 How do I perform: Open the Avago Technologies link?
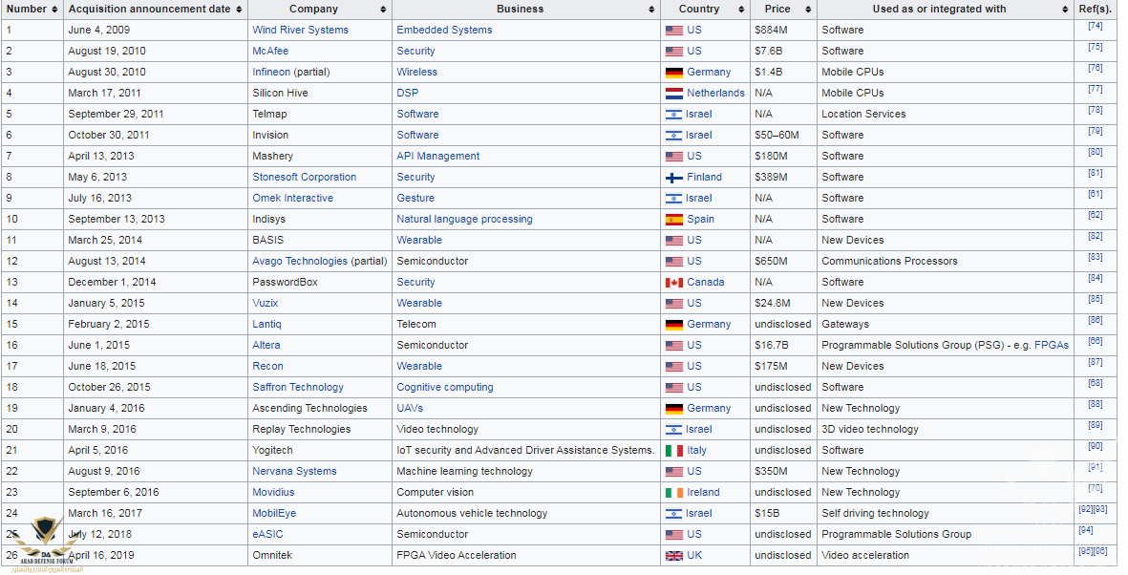(x=300, y=261)
